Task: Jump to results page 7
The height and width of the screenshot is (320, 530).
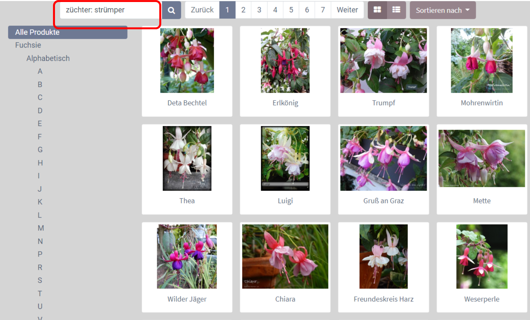Action: [x=322, y=10]
